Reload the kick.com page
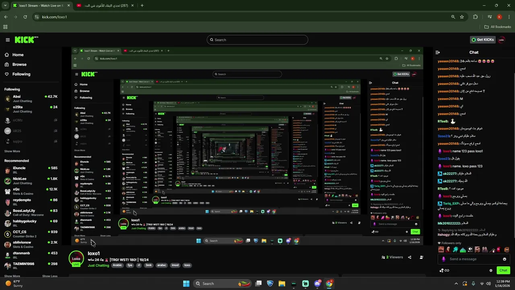Image resolution: width=515 pixels, height=290 pixels. tap(25, 17)
